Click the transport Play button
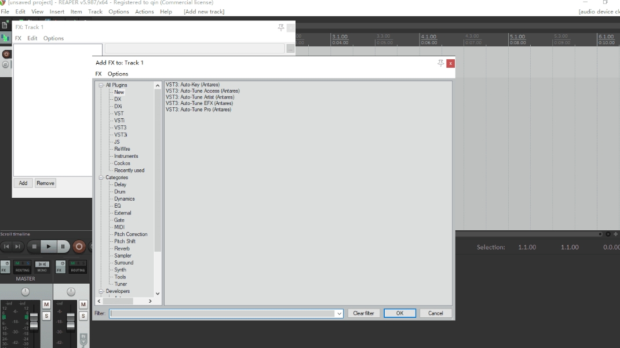 pos(49,246)
